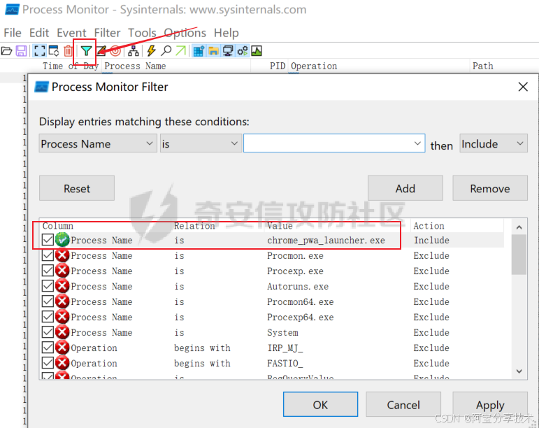Viewport: 539px width, 428px height.
Task: Uncheck the Procmon.exe exclude filter checkbox
Action: 48,255
